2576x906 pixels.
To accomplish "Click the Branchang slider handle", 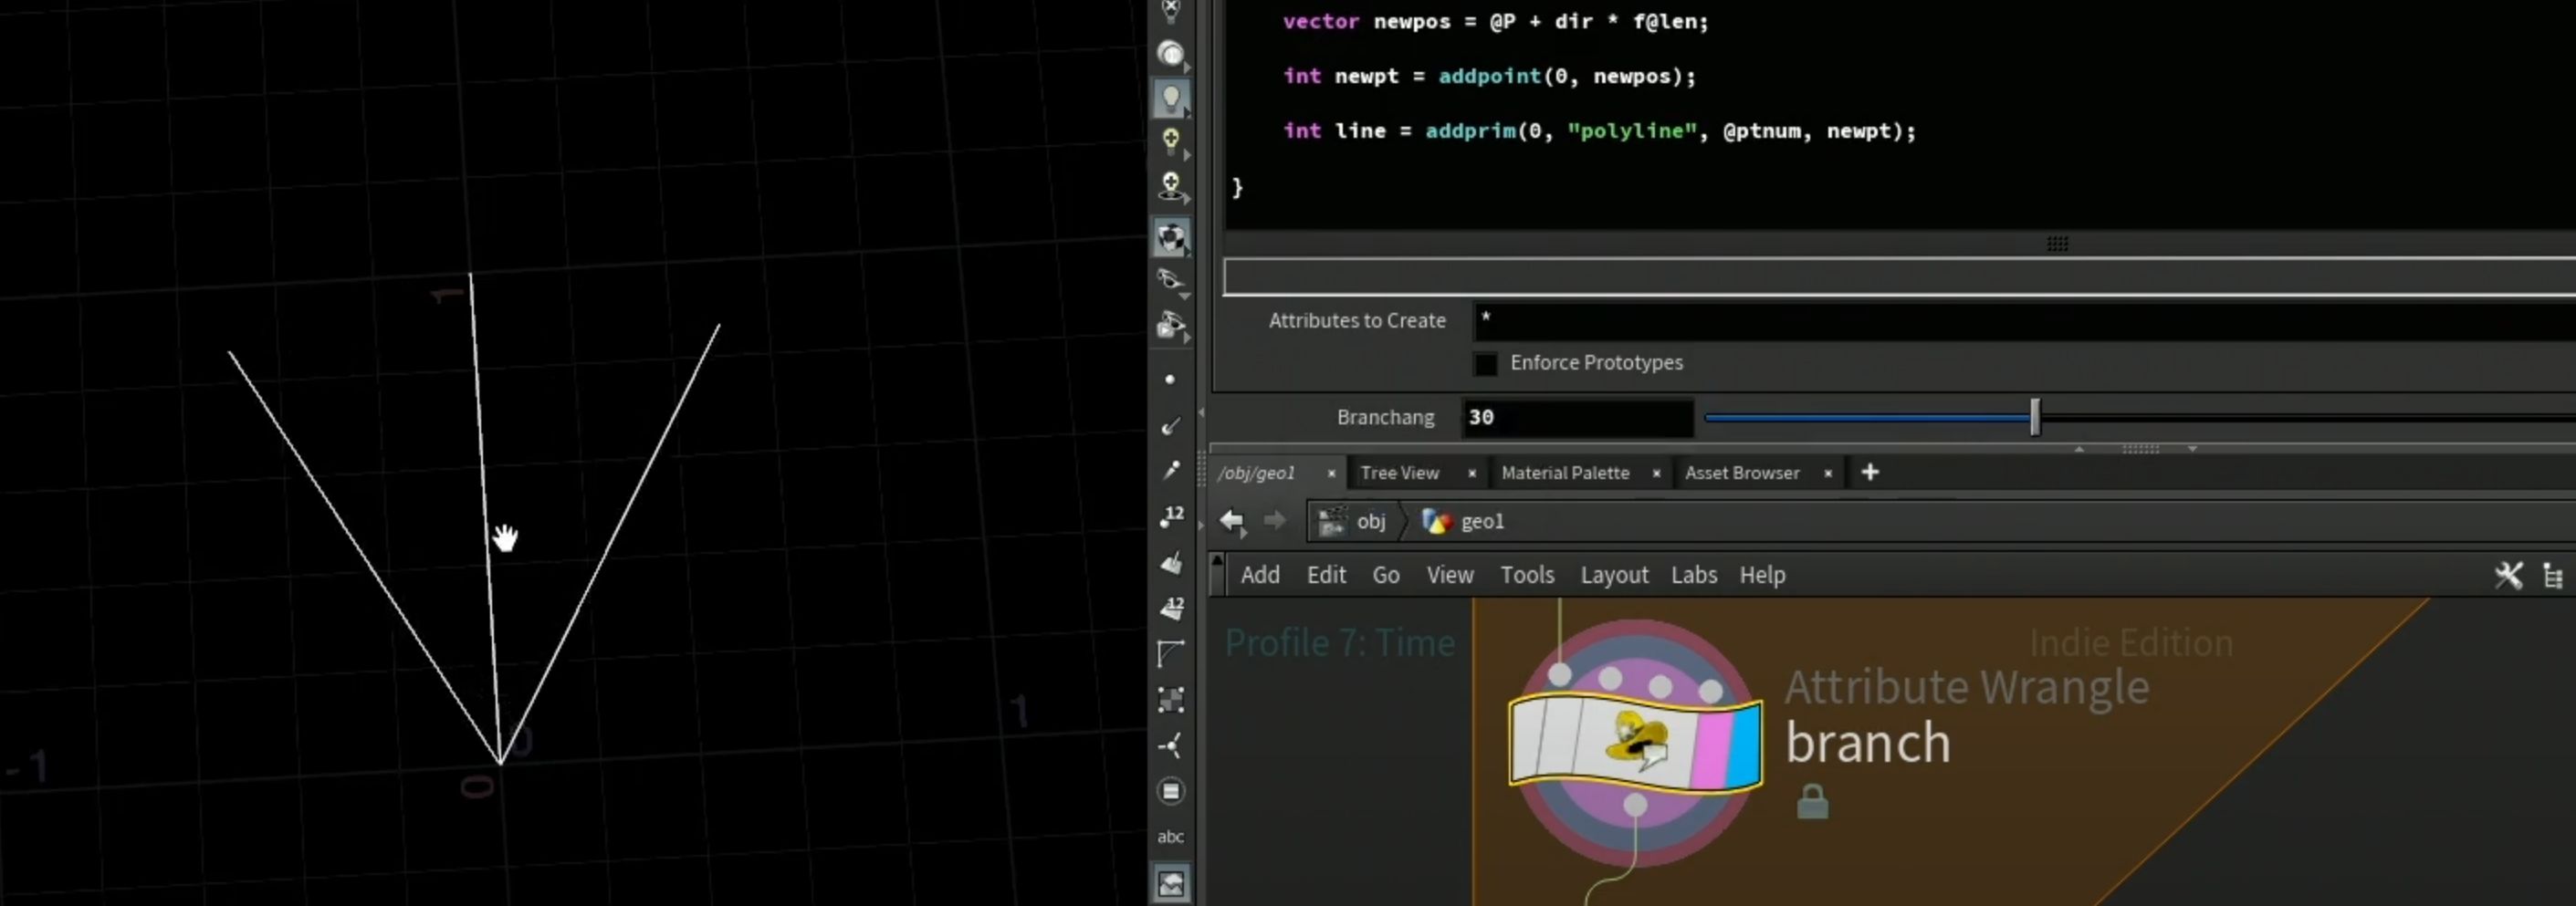I will click(x=2034, y=417).
